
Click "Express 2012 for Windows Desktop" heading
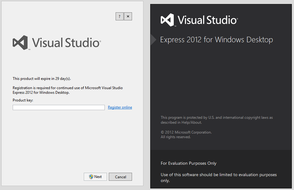[x=217, y=40]
